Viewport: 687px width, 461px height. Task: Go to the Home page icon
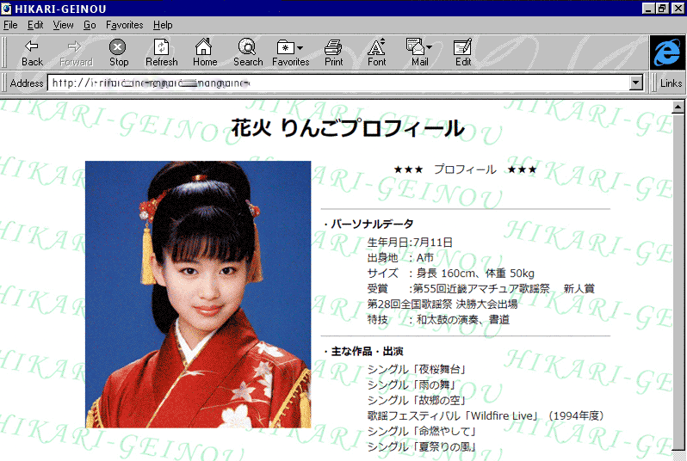tap(204, 46)
